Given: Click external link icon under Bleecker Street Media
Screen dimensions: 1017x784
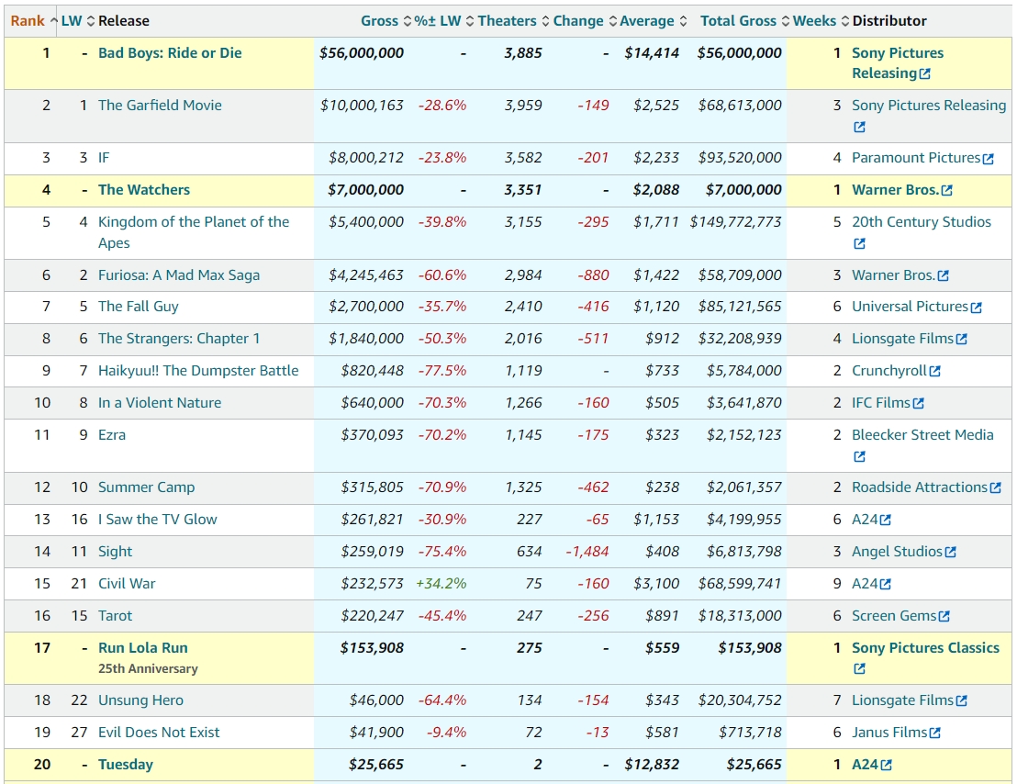Looking at the screenshot, I should (859, 456).
